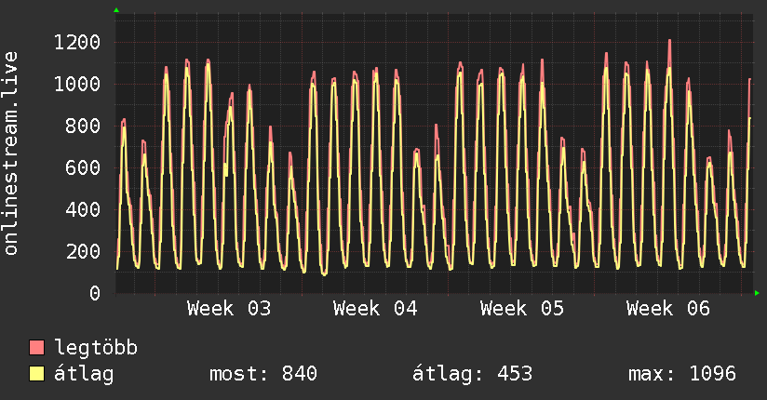The image size is (767, 400).
Task: Click the 800 y-axis value
Action: coord(83,126)
